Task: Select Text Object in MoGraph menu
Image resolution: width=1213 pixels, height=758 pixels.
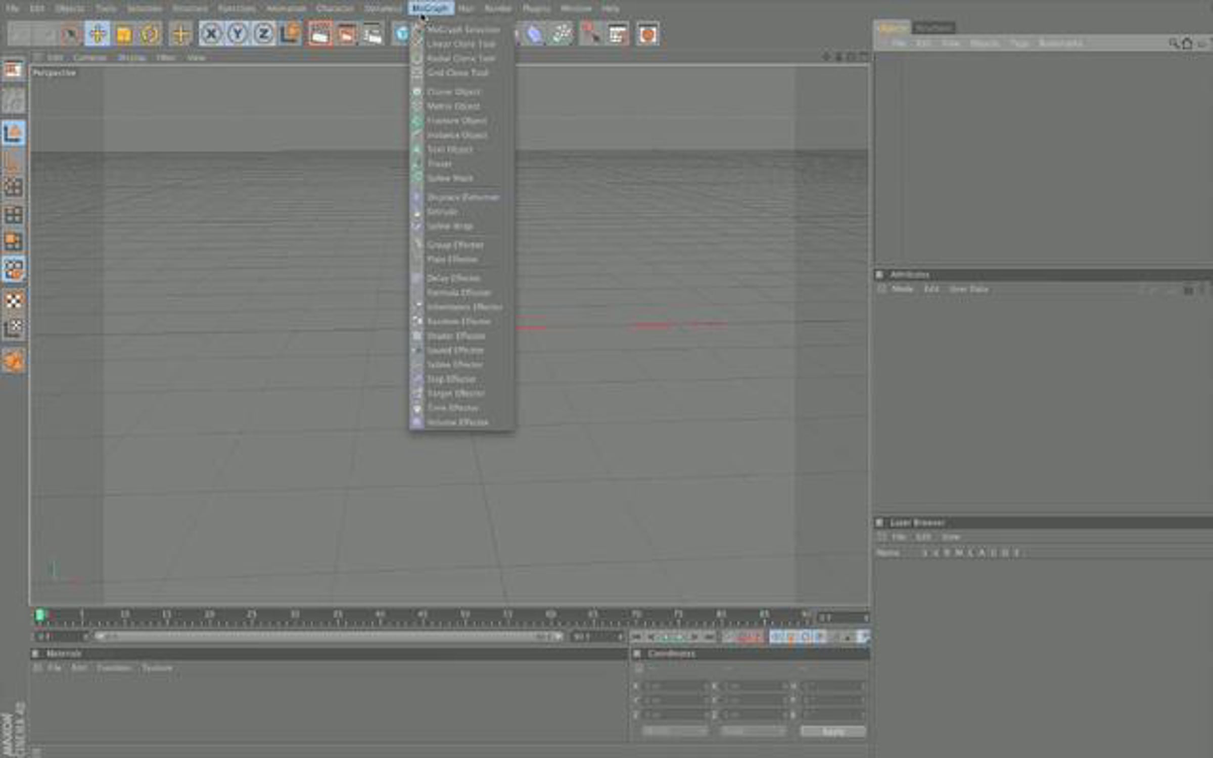Action: [462, 150]
